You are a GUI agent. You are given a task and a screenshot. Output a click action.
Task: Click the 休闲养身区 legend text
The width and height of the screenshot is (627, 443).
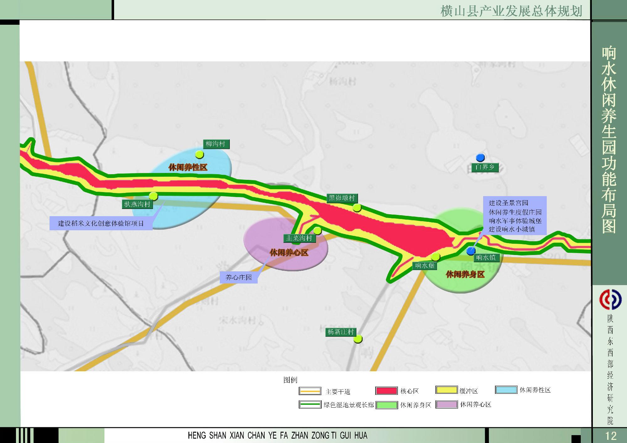(416, 405)
